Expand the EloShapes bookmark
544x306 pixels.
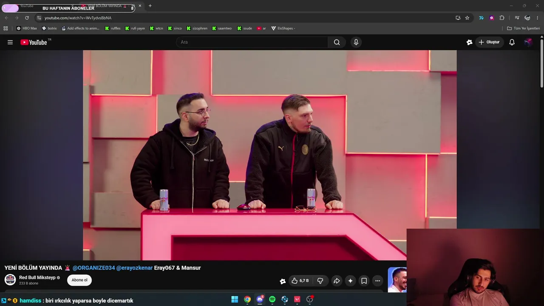pos(283,28)
